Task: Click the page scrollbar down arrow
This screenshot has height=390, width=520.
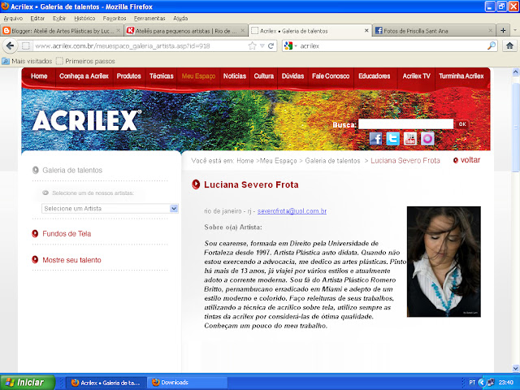Action: 516,368
